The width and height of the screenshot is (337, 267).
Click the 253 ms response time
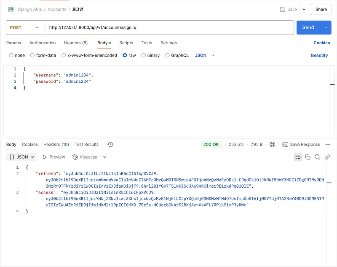pos(236,144)
